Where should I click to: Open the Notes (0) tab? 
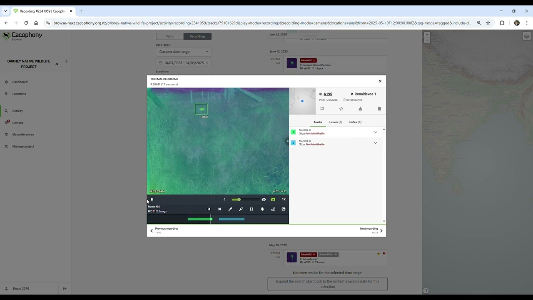(x=355, y=122)
